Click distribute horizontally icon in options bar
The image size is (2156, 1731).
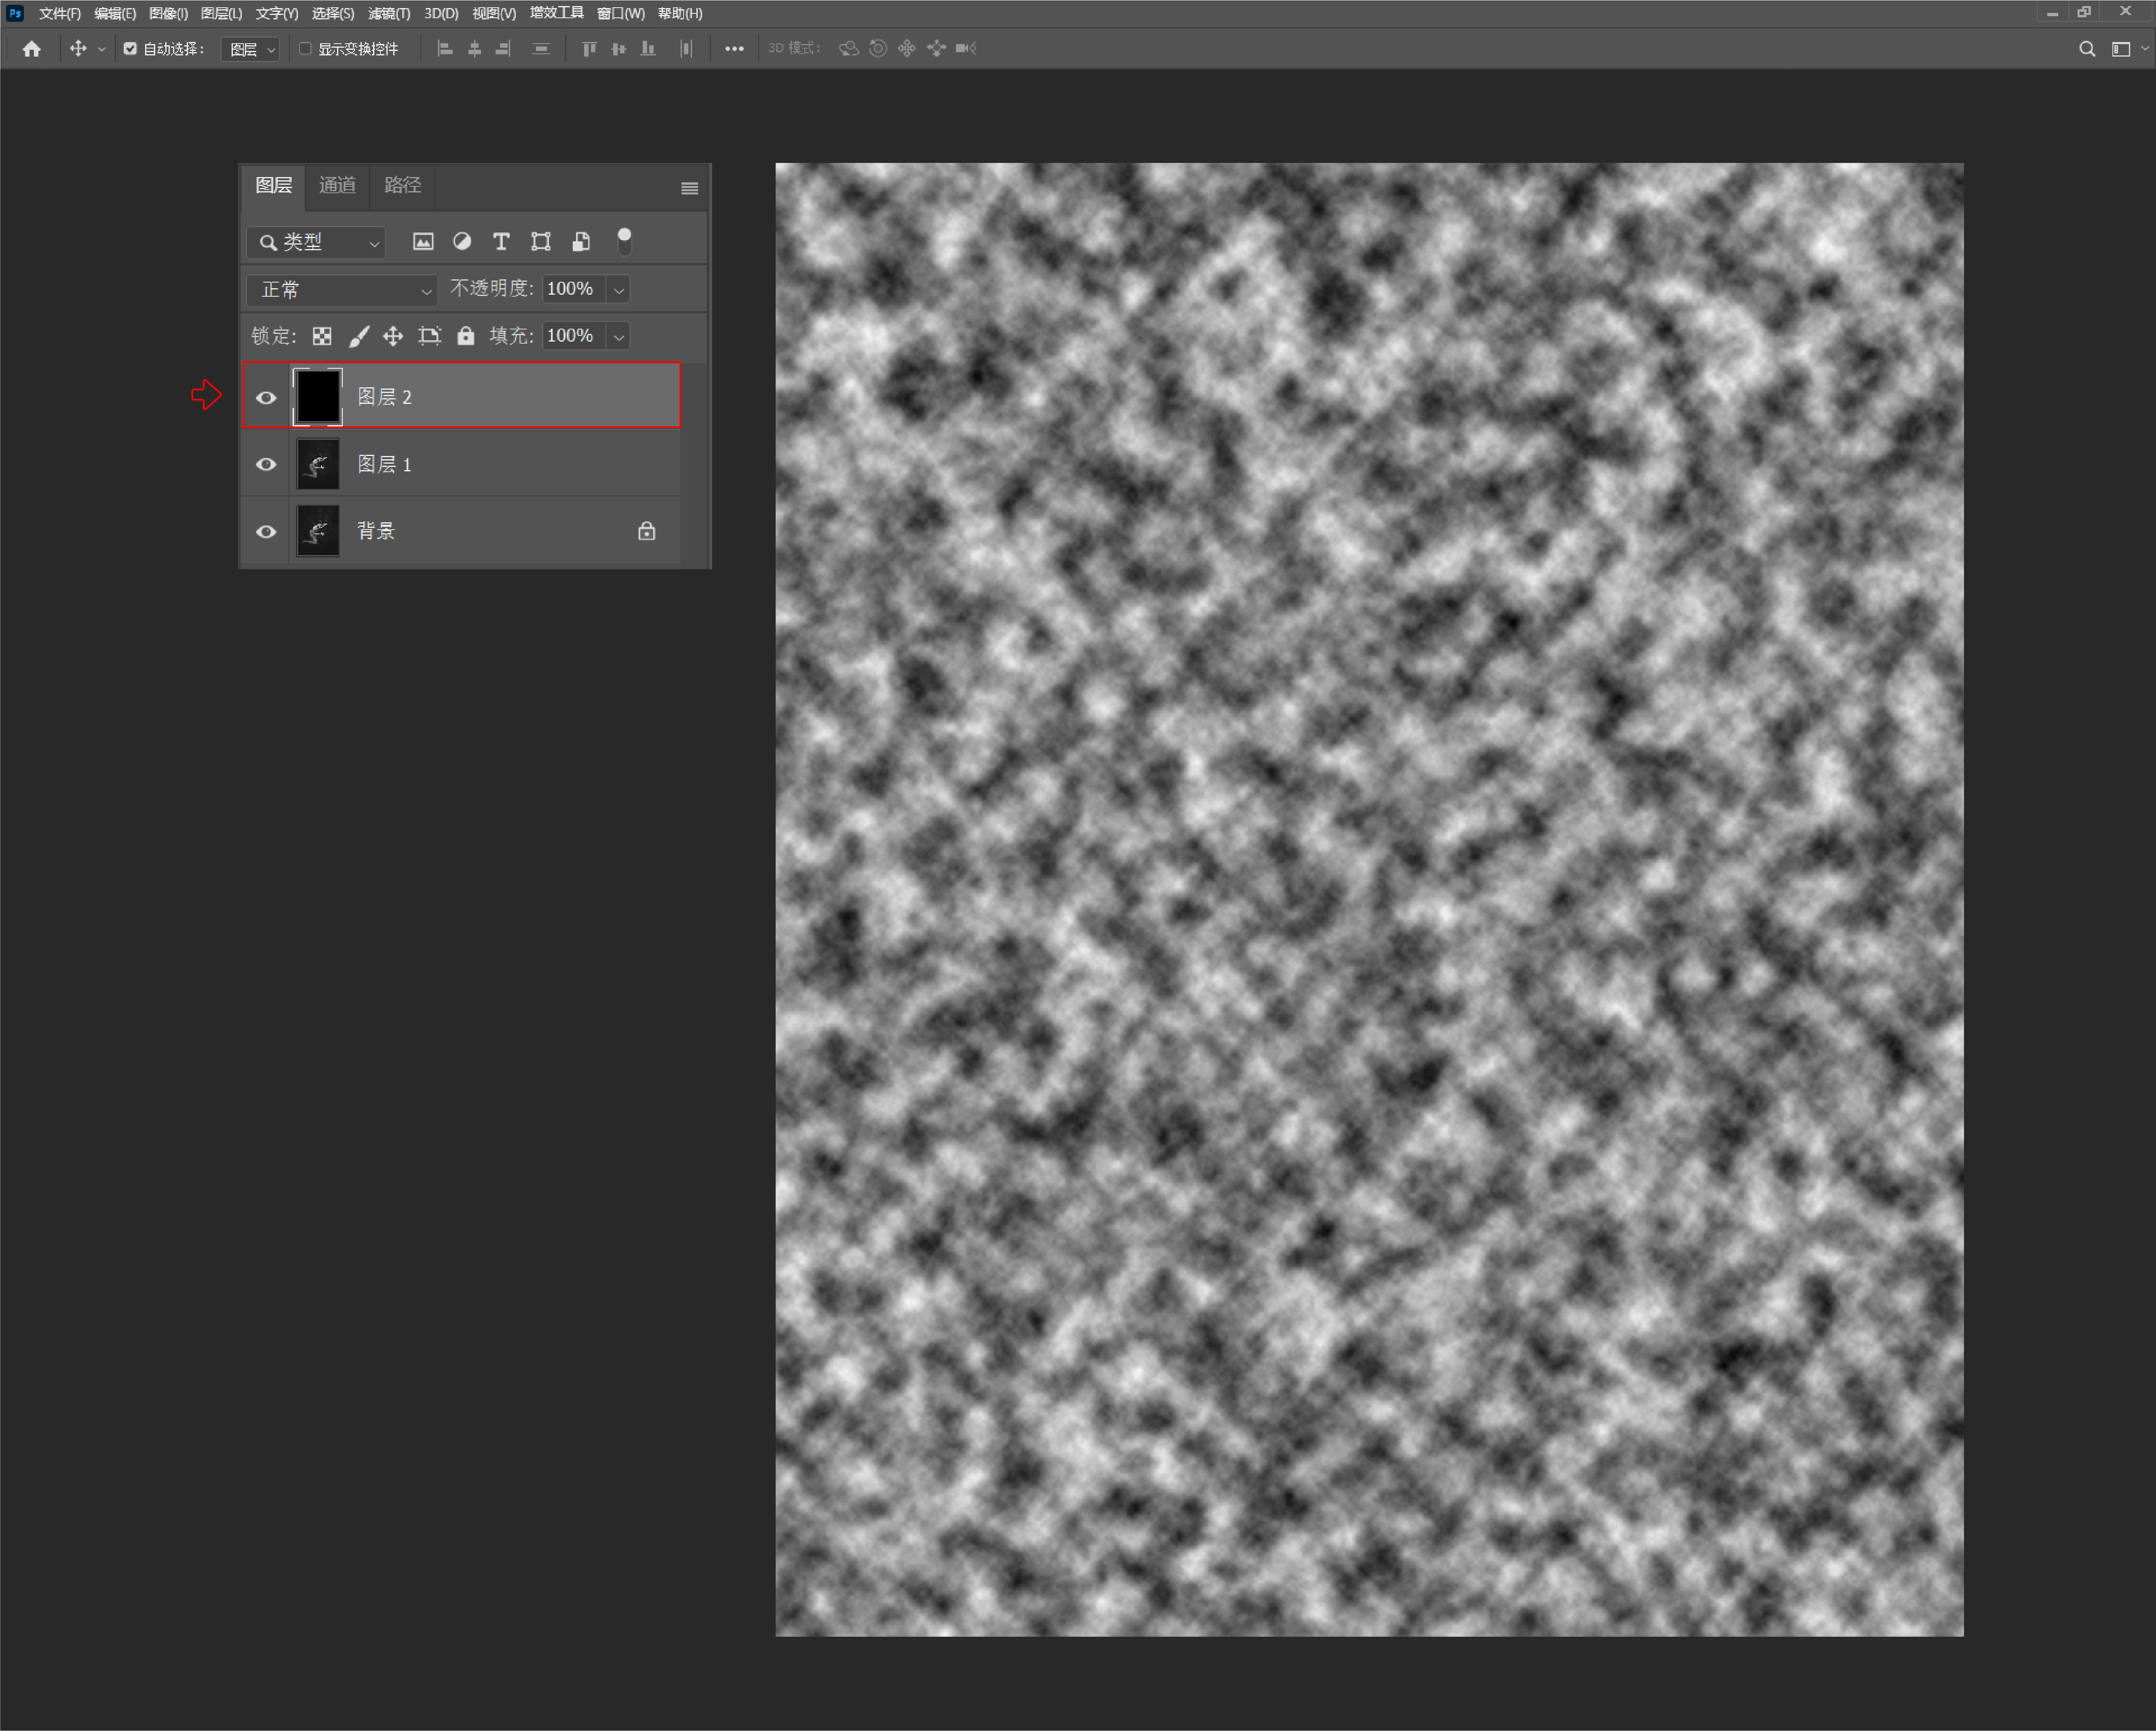coord(686,49)
